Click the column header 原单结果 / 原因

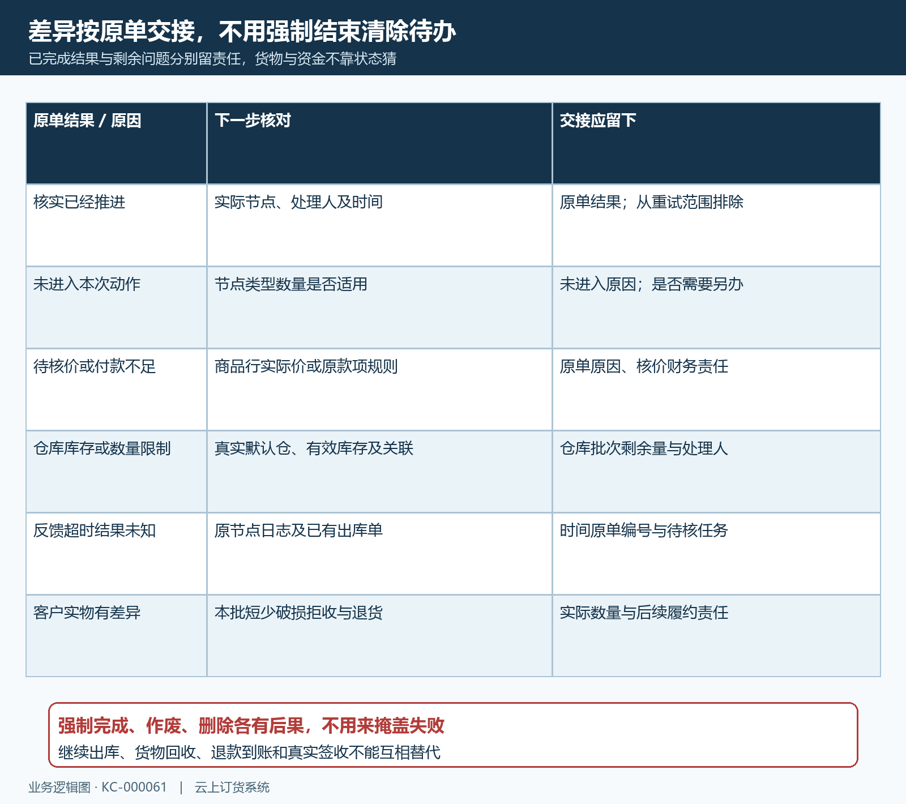(117, 143)
